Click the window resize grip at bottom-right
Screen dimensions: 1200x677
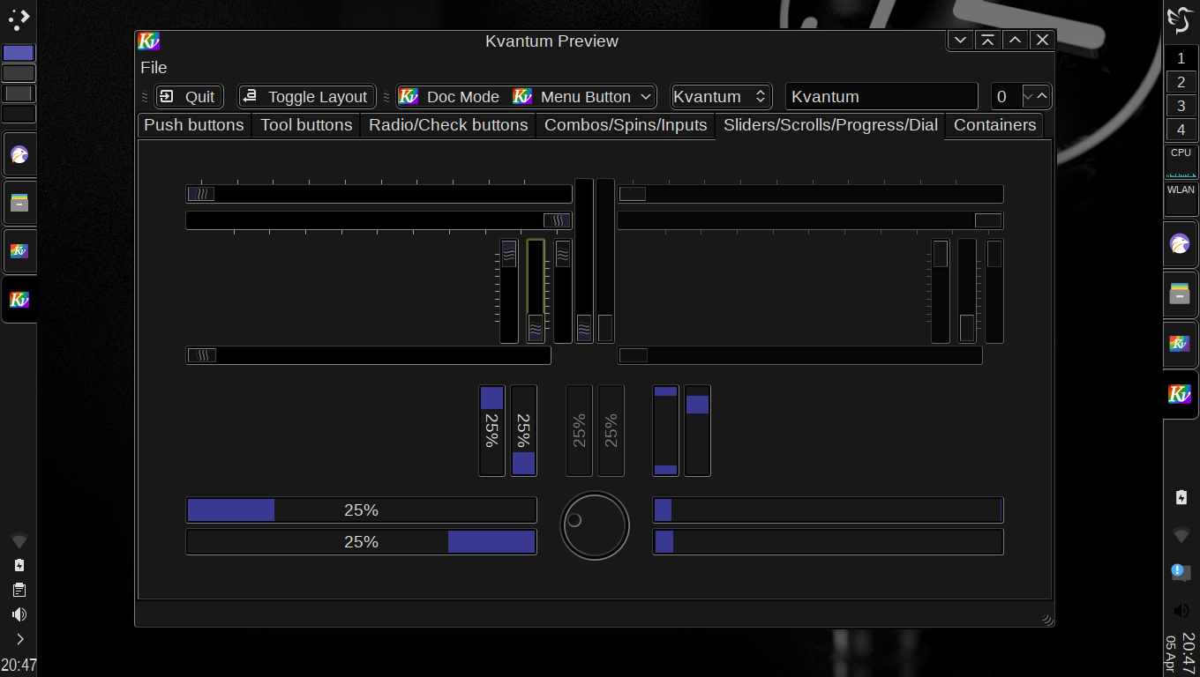tap(1046, 619)
